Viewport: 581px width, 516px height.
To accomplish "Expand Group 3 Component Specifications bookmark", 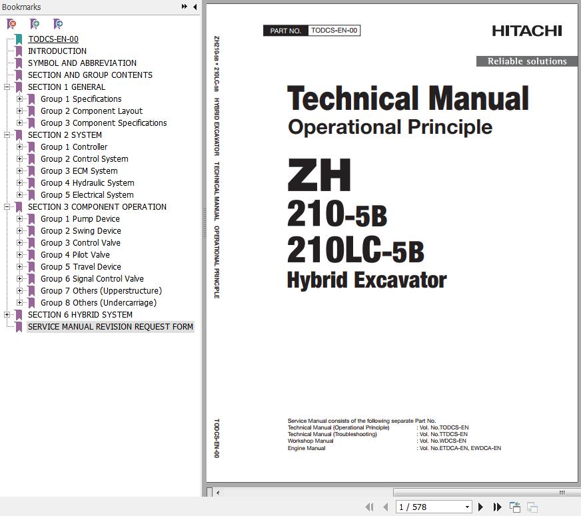I will pos(19,123).
